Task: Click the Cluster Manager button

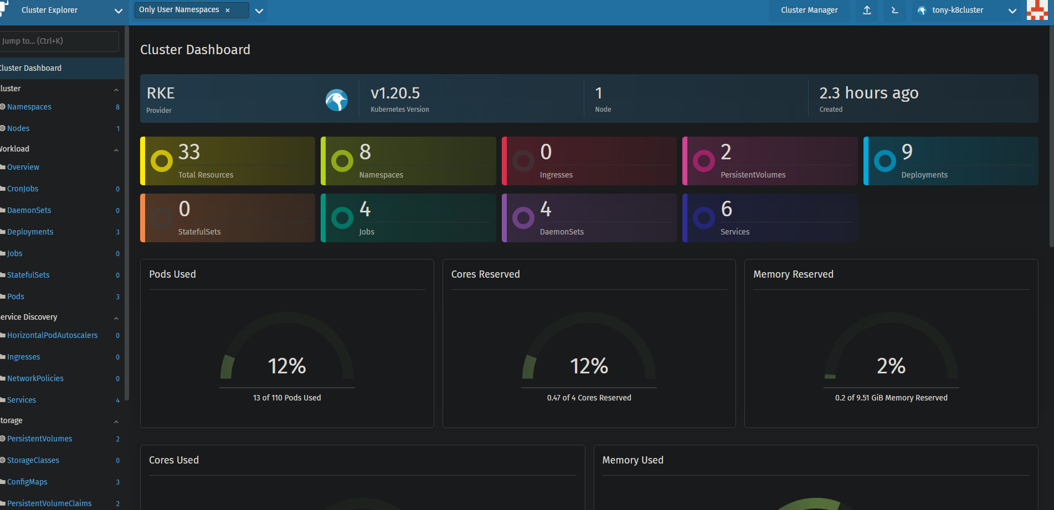Action: click(809, 10)
